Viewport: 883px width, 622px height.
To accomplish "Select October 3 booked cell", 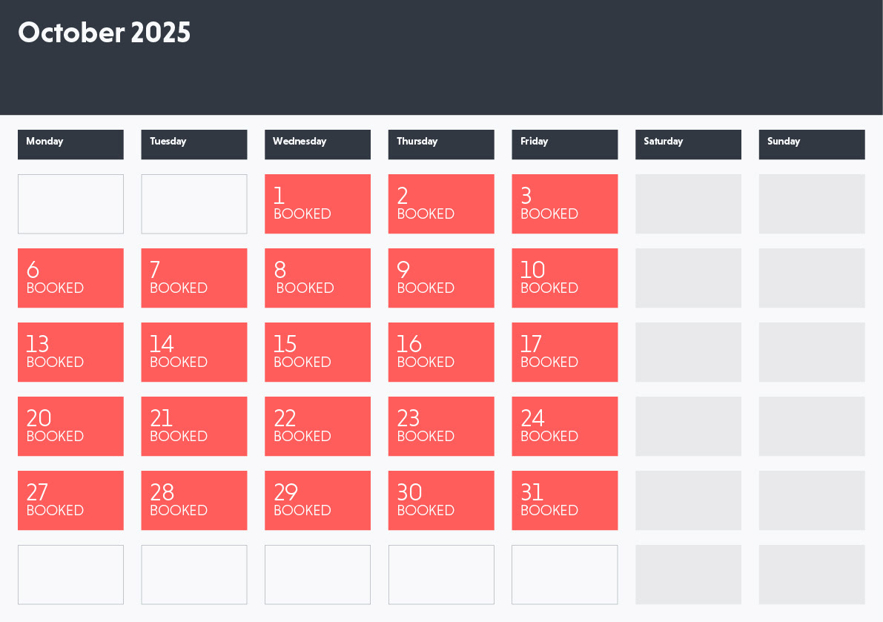I will 564,204.
